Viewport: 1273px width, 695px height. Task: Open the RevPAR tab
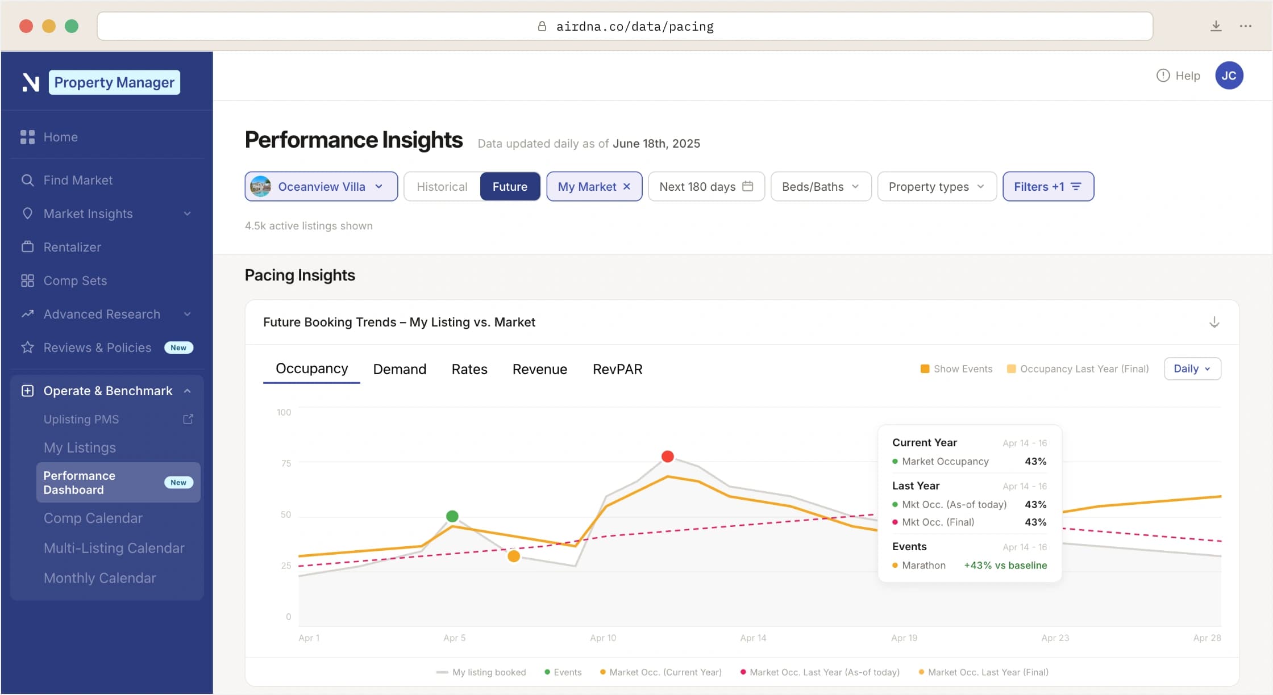click(x=617, y=369)
